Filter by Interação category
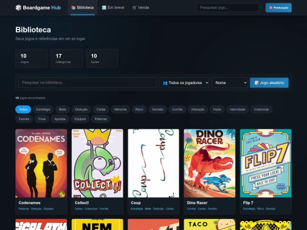Screen dimensions: 307x230 tap(198, 110)
